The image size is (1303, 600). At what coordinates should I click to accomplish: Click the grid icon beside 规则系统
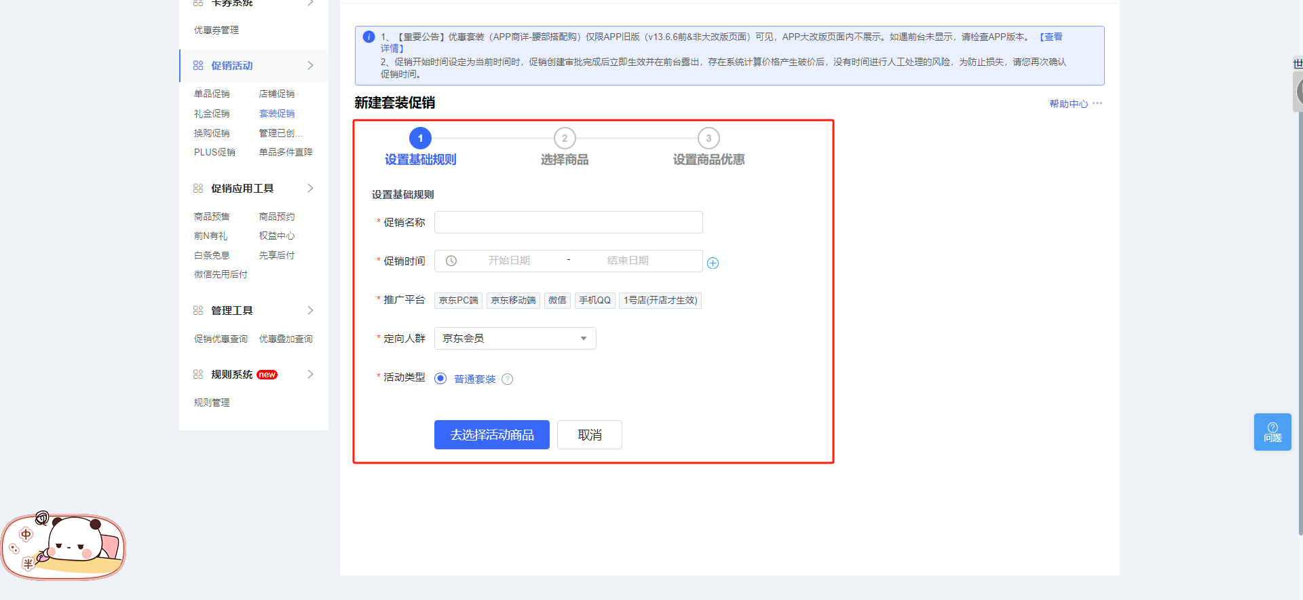tap(198, 375)
